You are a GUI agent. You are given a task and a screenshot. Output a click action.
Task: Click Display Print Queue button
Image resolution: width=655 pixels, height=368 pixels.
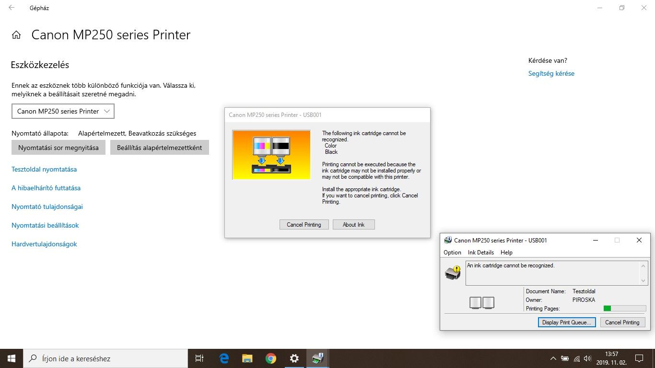click(x=567, y=322)
